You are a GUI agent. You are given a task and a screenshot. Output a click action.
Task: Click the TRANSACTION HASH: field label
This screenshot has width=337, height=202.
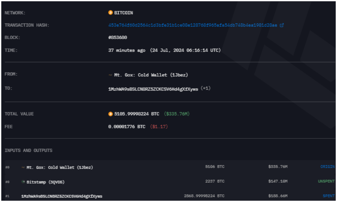click(x=27, y=25)
